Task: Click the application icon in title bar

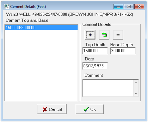Action: tap(6, 6)
